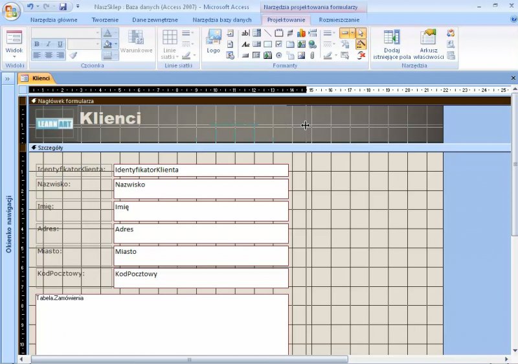Select the line drawing control
The width and height of the screenshot is (518, 364).
point(267,33)
